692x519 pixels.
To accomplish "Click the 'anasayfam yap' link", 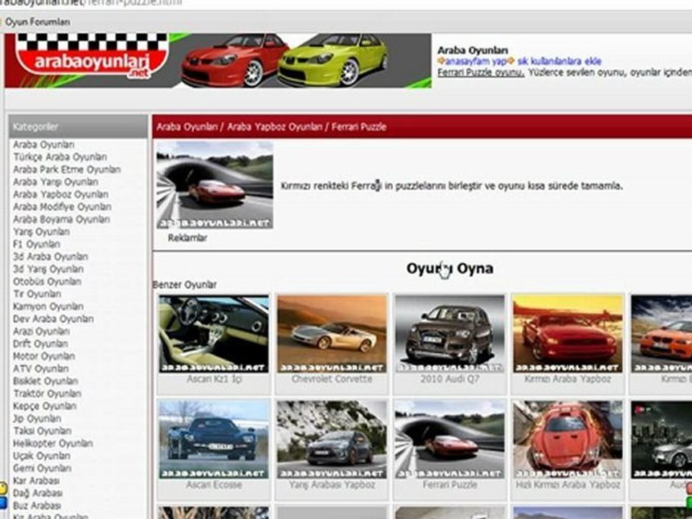I will click(x=476, y=61).
